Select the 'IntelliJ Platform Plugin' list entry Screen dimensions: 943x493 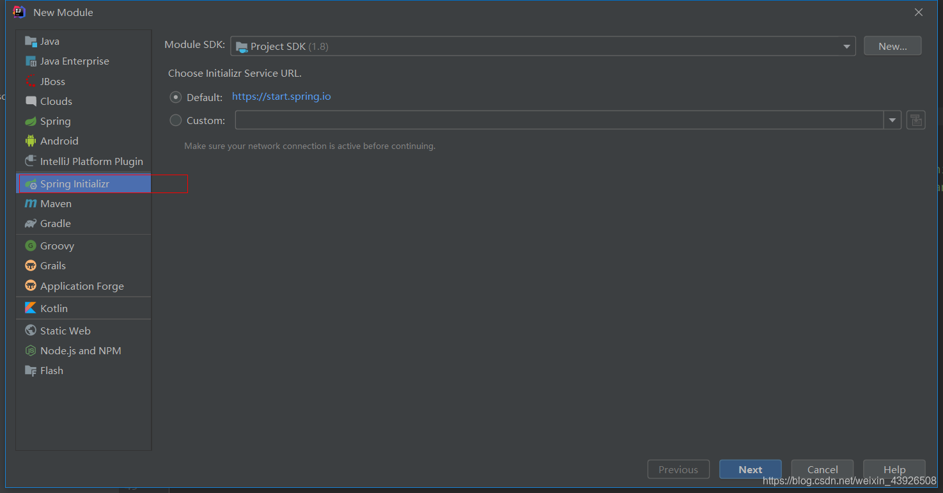pos(84,161)
